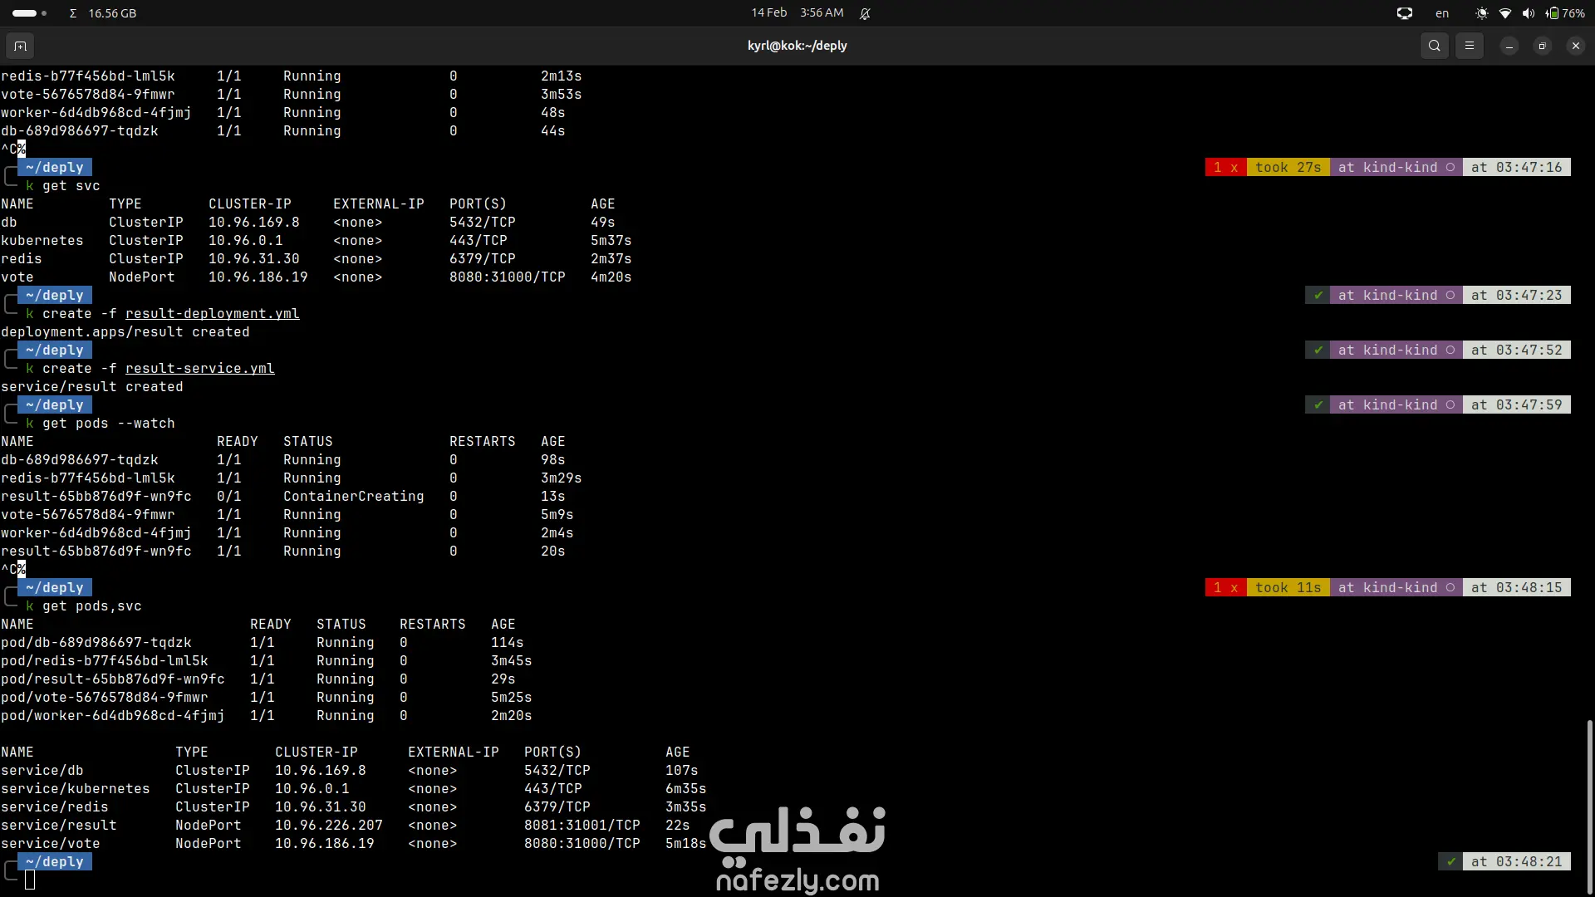Restore down the terminal window
The width and height of the screenshot is (1595, 897).
point(1542,46)
